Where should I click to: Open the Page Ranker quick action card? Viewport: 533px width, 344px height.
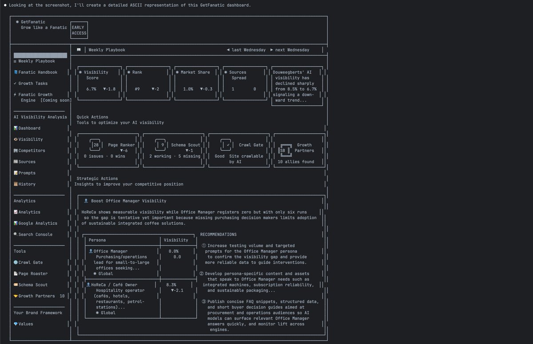[x=108, y=151]
